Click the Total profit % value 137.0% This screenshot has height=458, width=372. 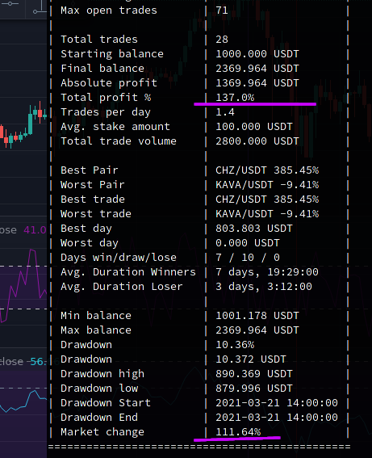pos(235,98)
